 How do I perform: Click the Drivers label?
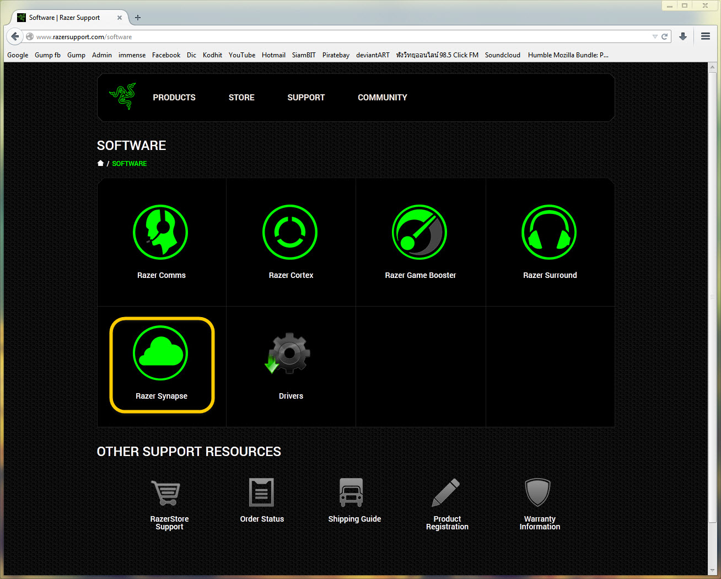(291, 396)
